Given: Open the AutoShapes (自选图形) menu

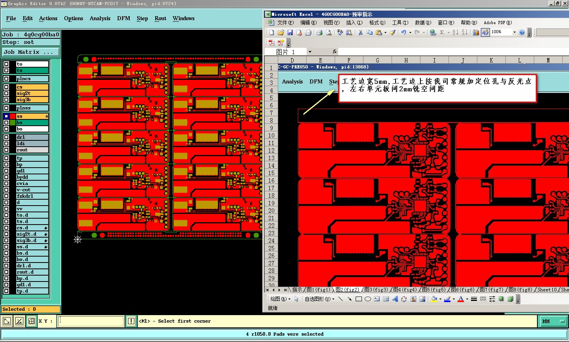Looking at the screenshot, I should 319,299.
